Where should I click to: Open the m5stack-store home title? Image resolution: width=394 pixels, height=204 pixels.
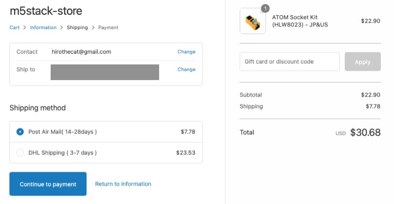[x=46, y=11]
